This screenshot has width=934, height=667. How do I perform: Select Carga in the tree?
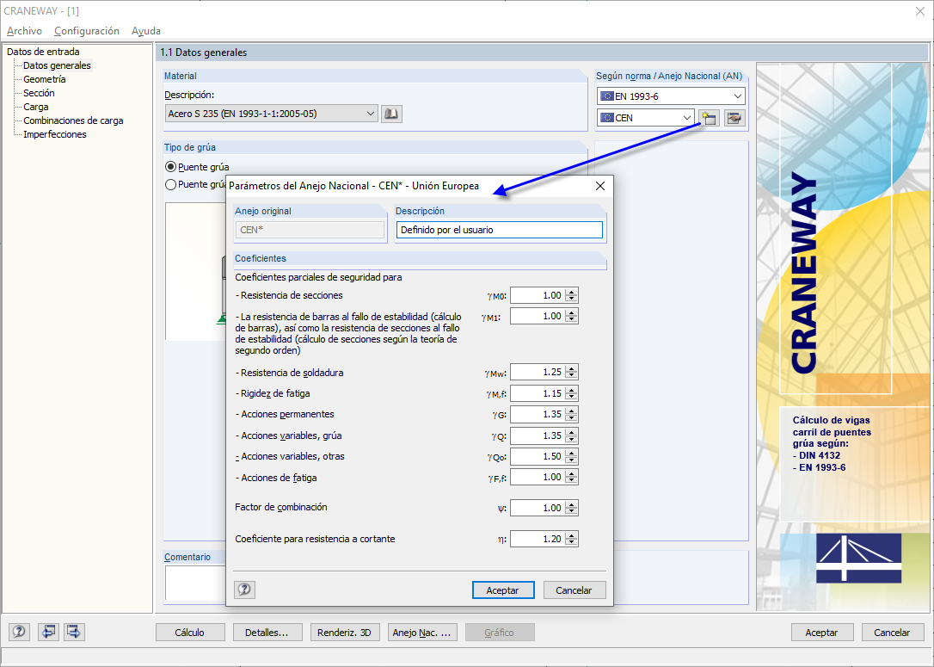[36, 107]
